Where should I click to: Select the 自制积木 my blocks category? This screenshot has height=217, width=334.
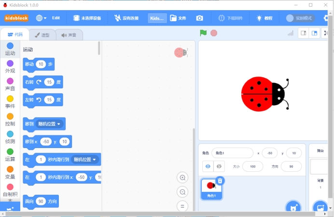(x=10, y=192)
